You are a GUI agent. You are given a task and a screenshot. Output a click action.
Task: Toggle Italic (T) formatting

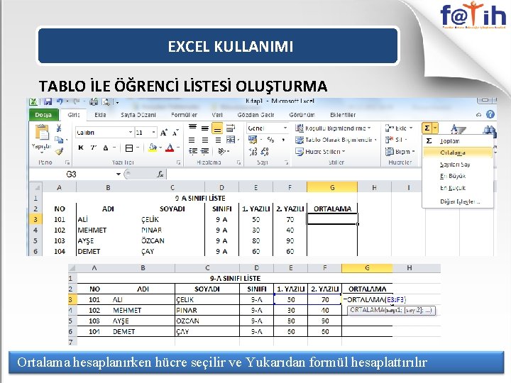(x=94, y=148)
